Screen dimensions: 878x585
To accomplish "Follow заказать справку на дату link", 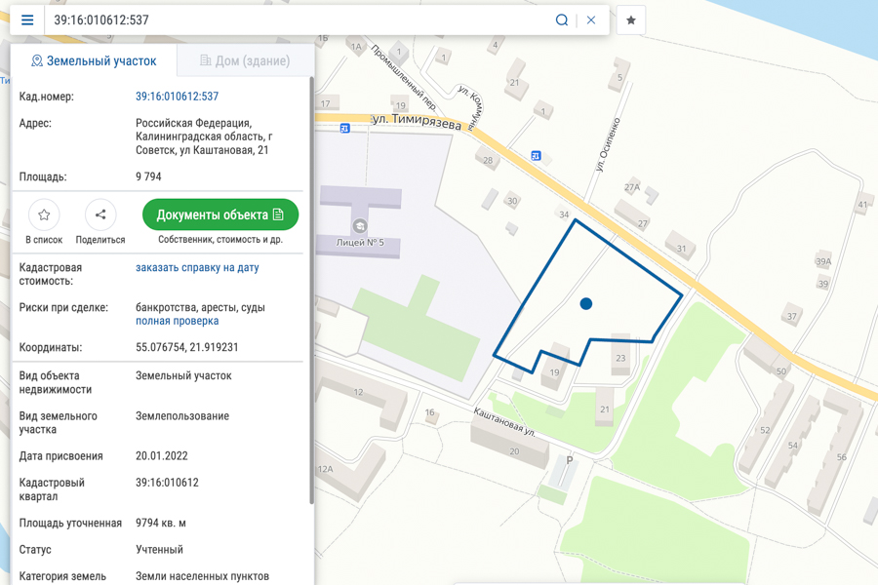I will click(197, 267).
